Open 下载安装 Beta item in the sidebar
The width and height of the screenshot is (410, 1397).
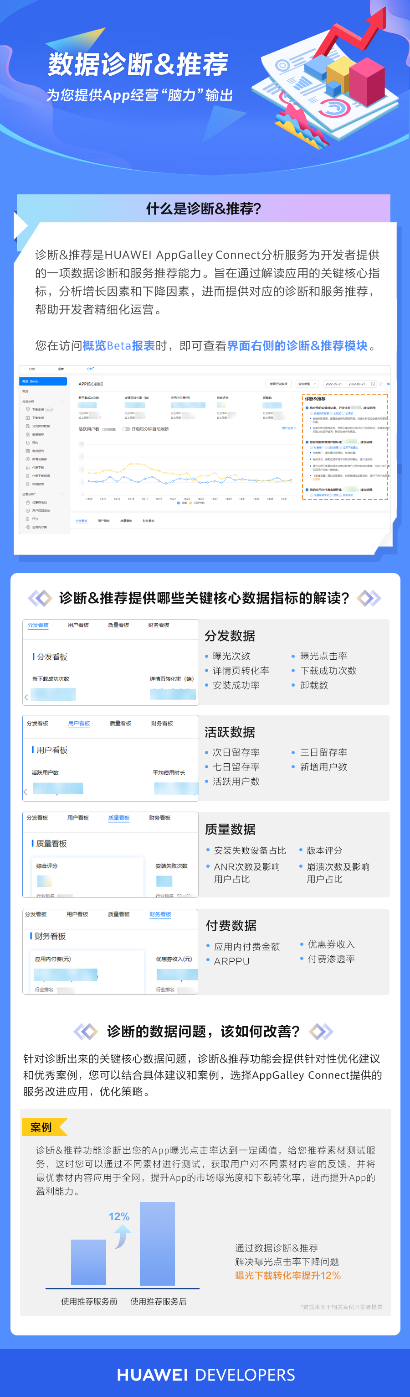(x=41, y=410)
